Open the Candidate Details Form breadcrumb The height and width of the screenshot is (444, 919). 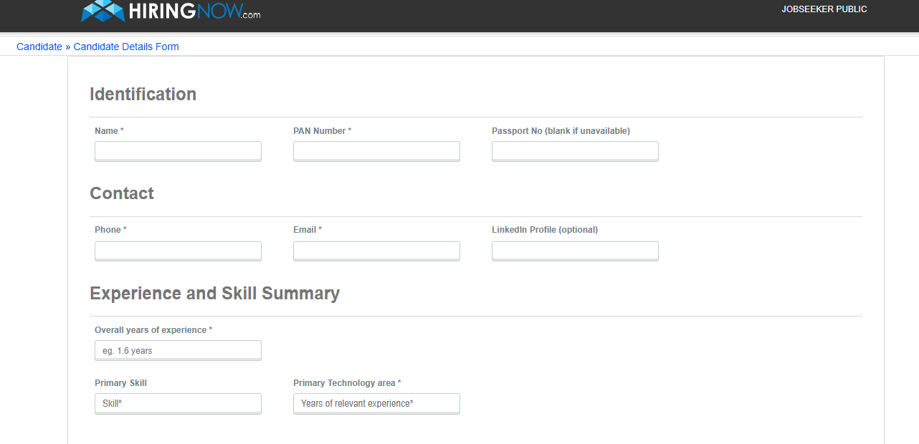[x=126, y=47]
